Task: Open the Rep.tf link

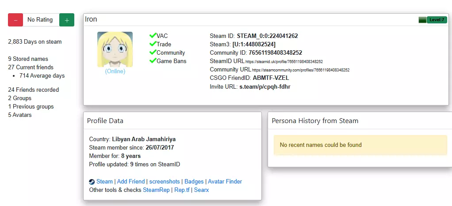Action: click(182, 190)
